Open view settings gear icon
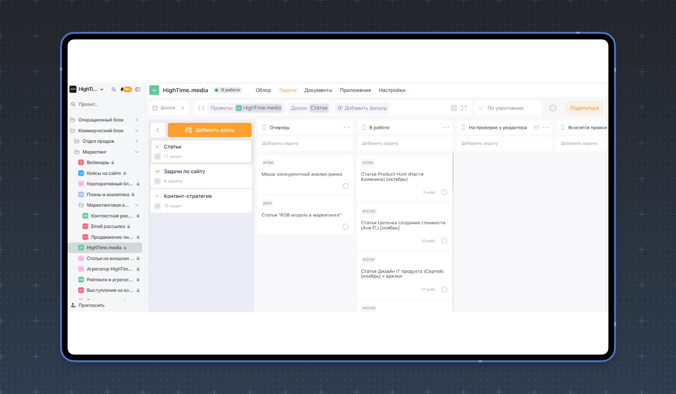676x394 pixels. pyautogui.click(x=552, y=108)
